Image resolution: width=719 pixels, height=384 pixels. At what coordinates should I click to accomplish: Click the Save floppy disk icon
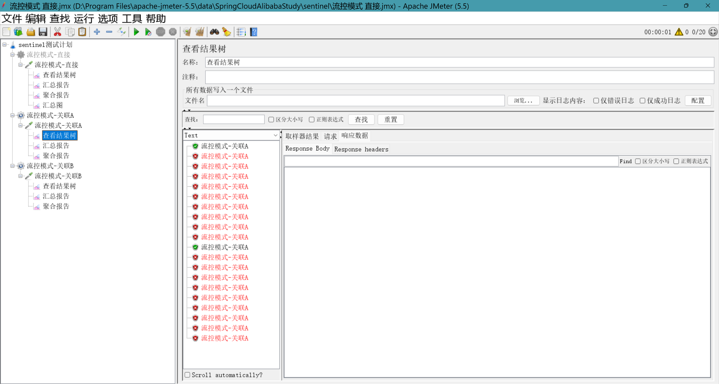click(43, 32)
